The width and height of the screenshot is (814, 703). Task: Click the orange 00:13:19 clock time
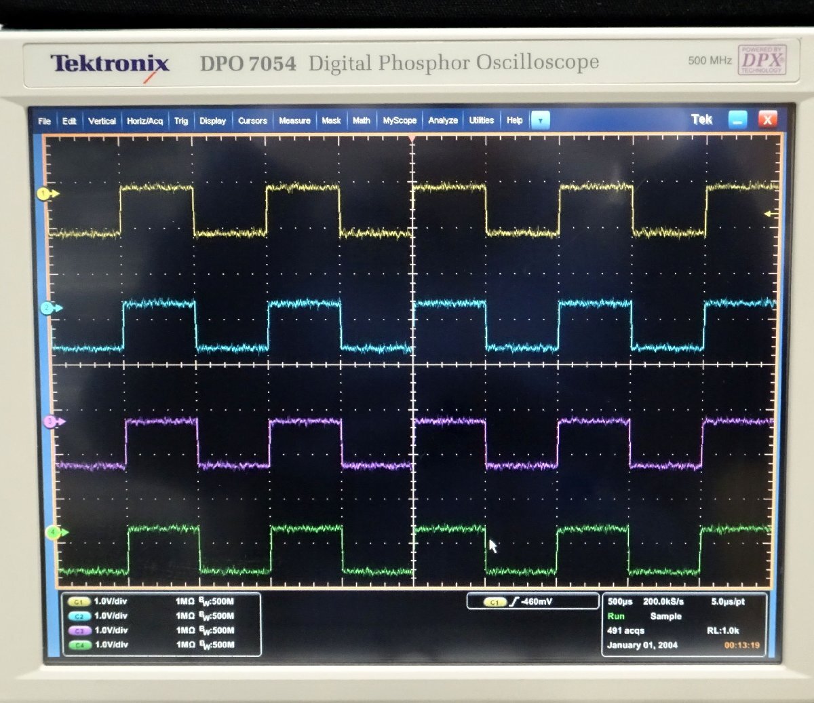pyautogui.click(x=741, y=645)
